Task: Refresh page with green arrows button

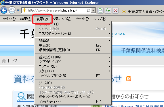Action: [x=108, y=10]
